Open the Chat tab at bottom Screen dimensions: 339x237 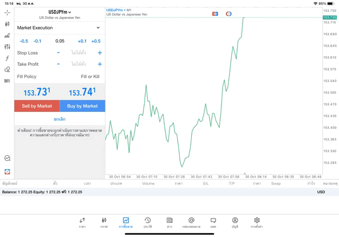pos(213,222)
